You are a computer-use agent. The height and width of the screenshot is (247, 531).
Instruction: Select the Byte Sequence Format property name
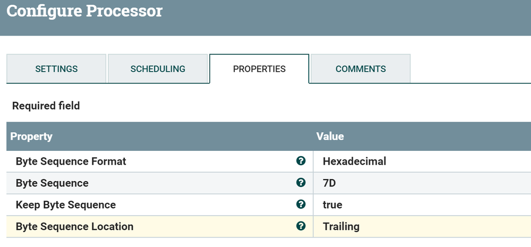tap(71, 161)
